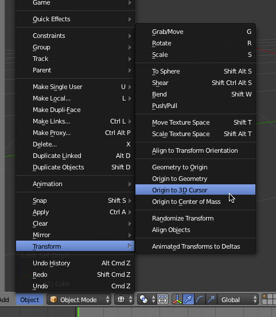The height and width of the screenshot is (317, 276).
Task: Click Undo in Object menu
Action: point(75,286)
